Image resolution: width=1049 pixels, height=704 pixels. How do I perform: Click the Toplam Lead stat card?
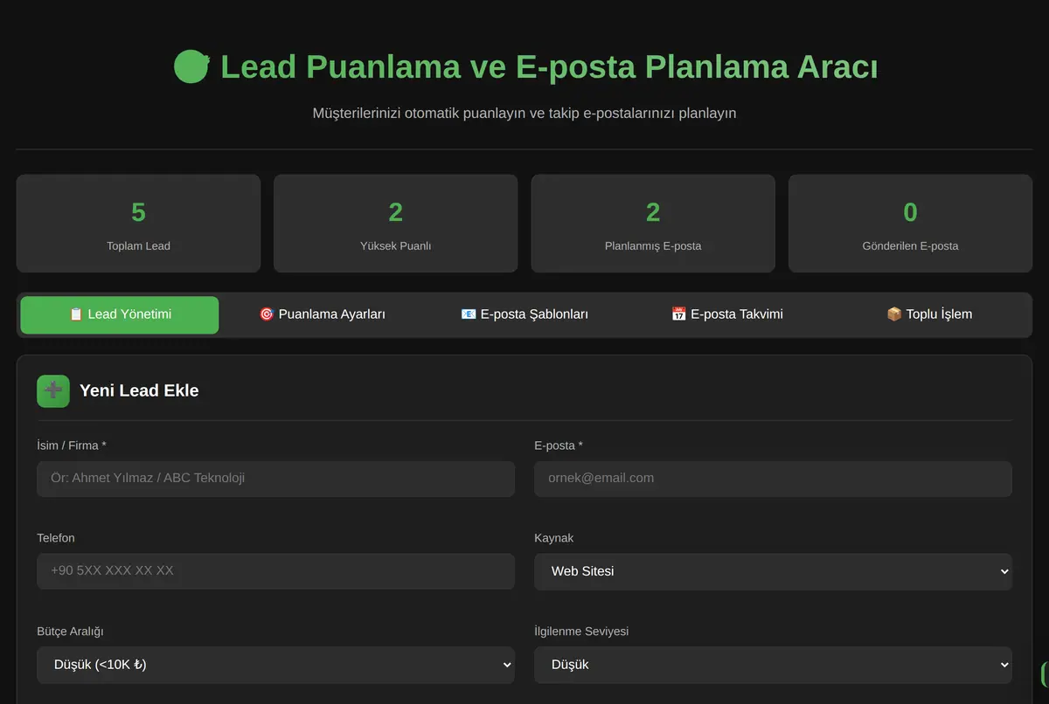pyautogui.click(x=138, y=224)
